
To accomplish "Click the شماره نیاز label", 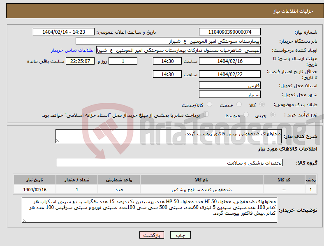I will coord(306,32).
